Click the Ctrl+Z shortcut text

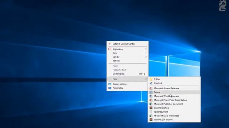142,74
